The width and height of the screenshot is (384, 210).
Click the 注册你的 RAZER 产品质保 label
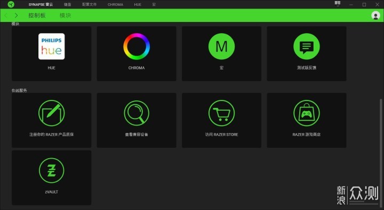click(51, 135)
